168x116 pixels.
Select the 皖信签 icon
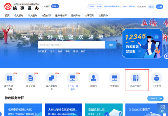[94, 78]
